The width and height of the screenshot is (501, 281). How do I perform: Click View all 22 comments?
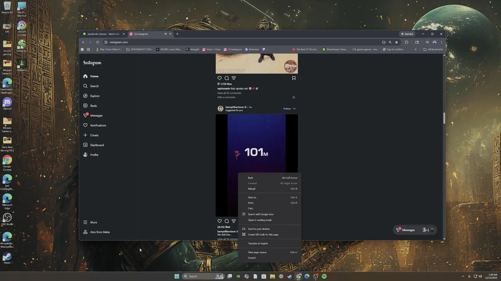pos(229,93)
